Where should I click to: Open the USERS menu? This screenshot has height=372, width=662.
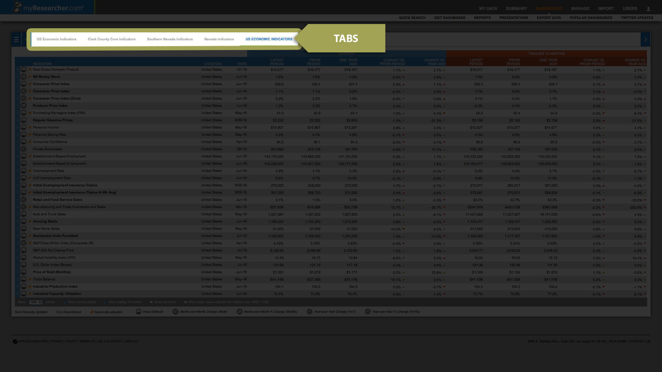point(630,9)
